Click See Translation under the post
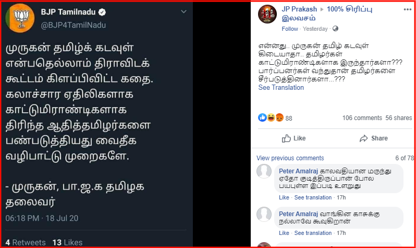The height and width of the screenshot is (248, 416). pos(281,87)
